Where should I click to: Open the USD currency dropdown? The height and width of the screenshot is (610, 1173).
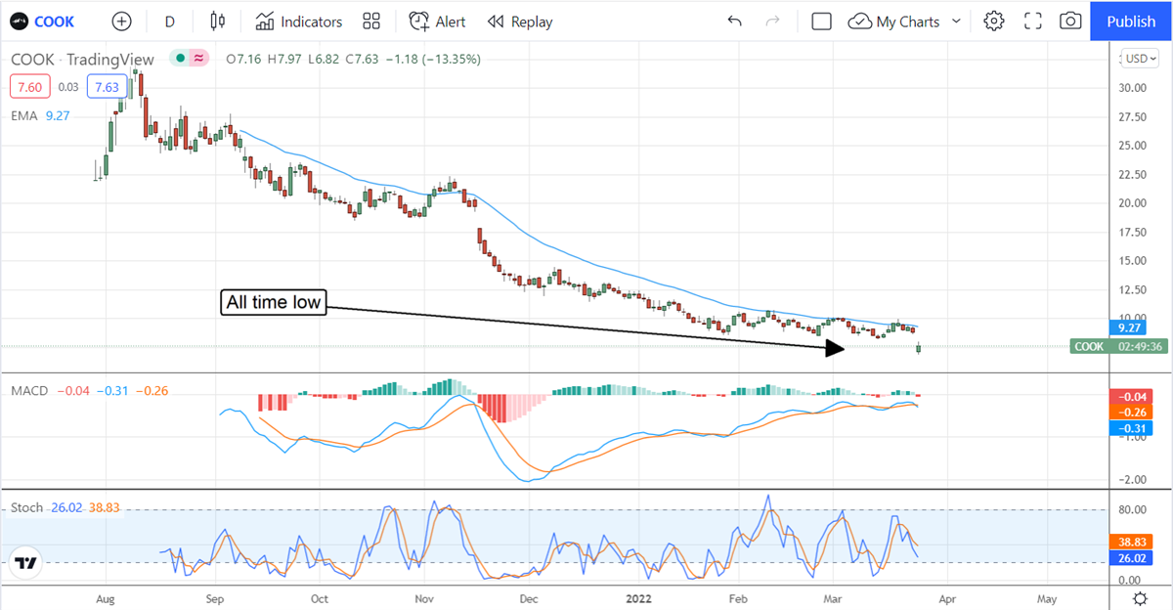click(1140, 59)
